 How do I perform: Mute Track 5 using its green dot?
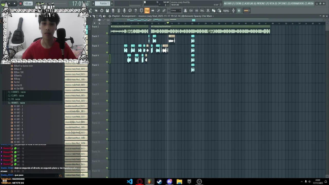pos(107,72)
